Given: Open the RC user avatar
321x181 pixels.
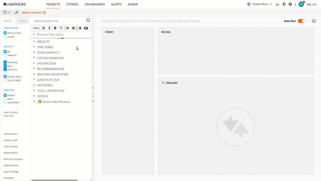Looking at the screenshot, I should coord(301,4).
